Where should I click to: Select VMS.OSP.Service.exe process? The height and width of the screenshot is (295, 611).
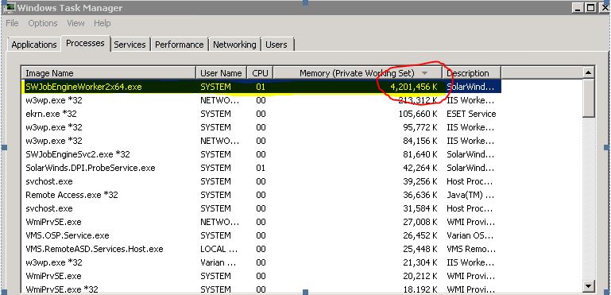[261, 235]
